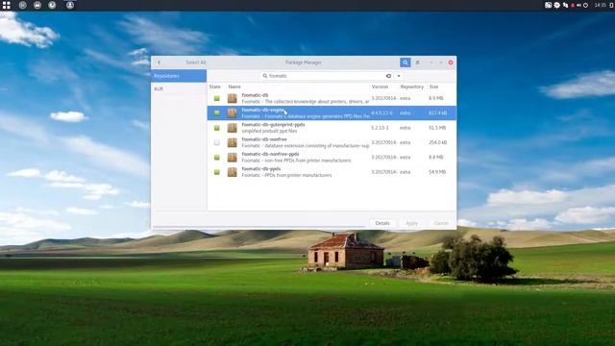Click version 4.4.0.12.6 in selected row
The width and height of the screenshot is (615, 346).
pyautogui.click(x=381, y=113)
